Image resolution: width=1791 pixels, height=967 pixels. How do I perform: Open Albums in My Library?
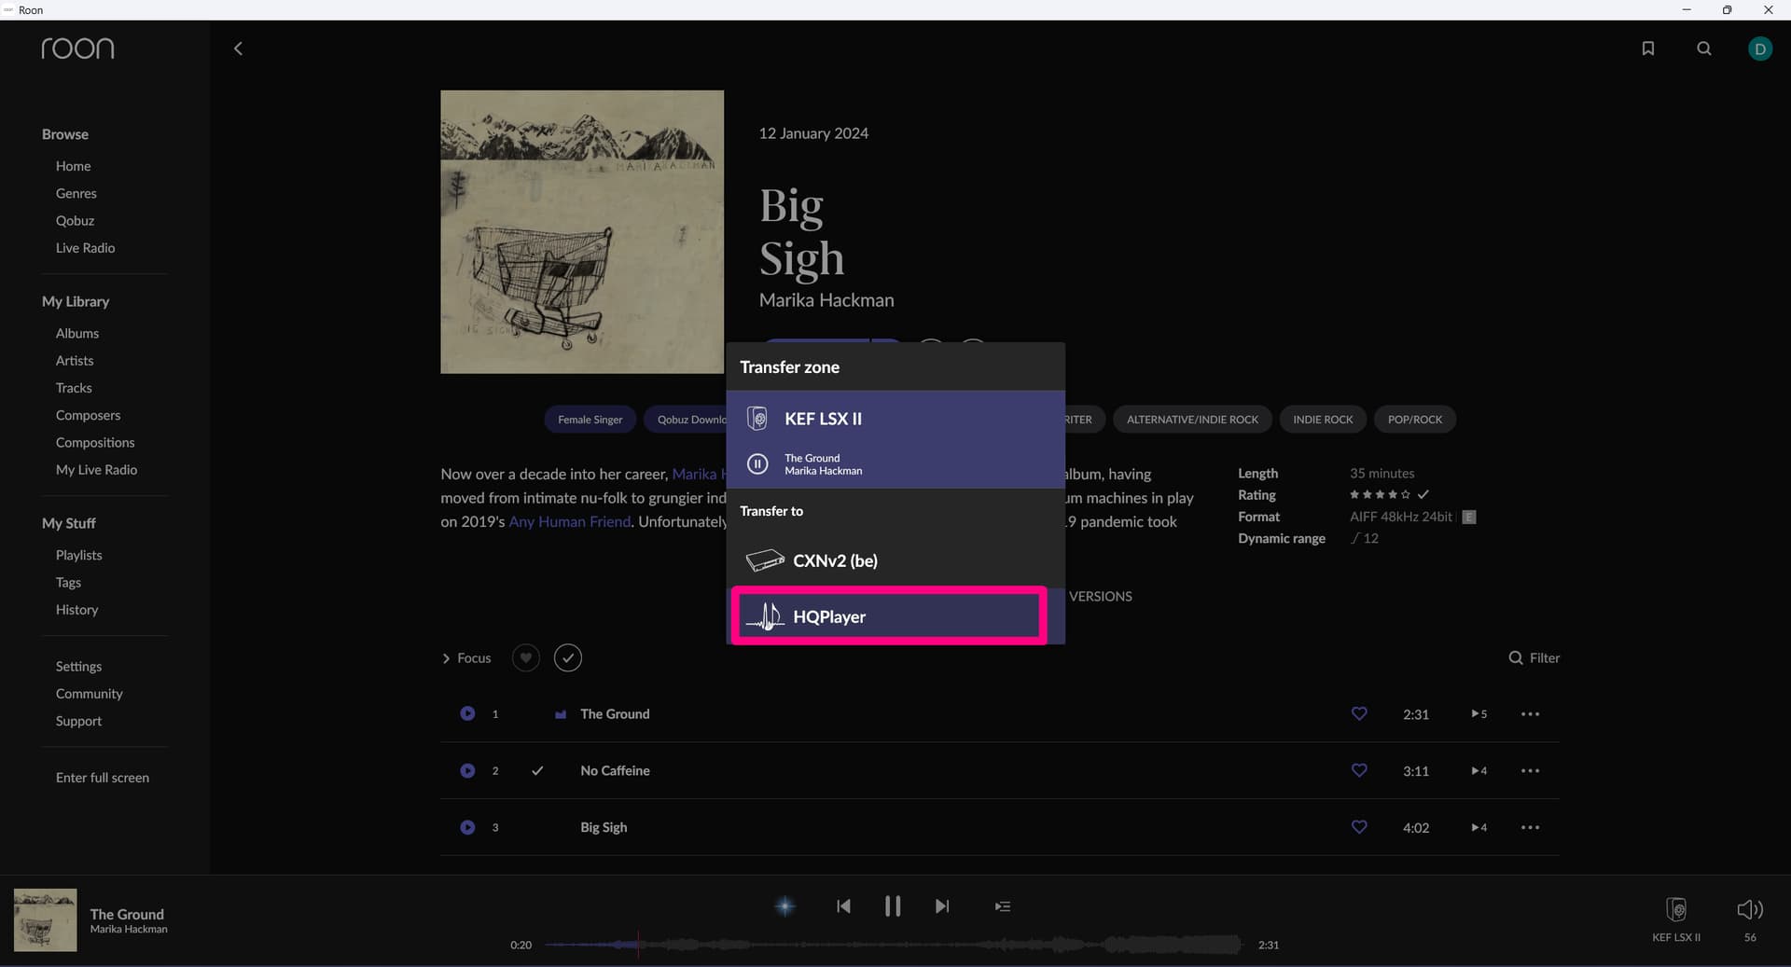click(76, 333)
